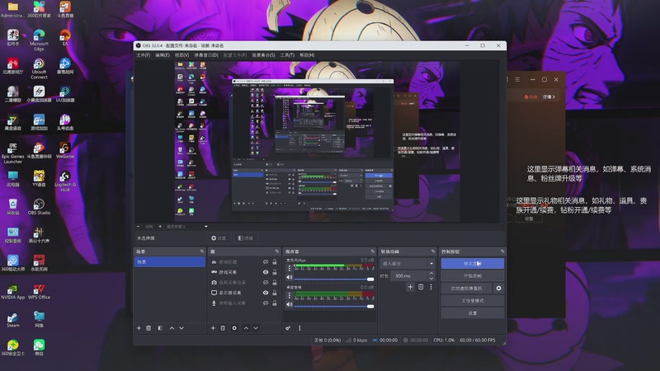Mute the Mic/Aux speaker icon
Screen dimensions: 660x371
[x=290, y=278]
